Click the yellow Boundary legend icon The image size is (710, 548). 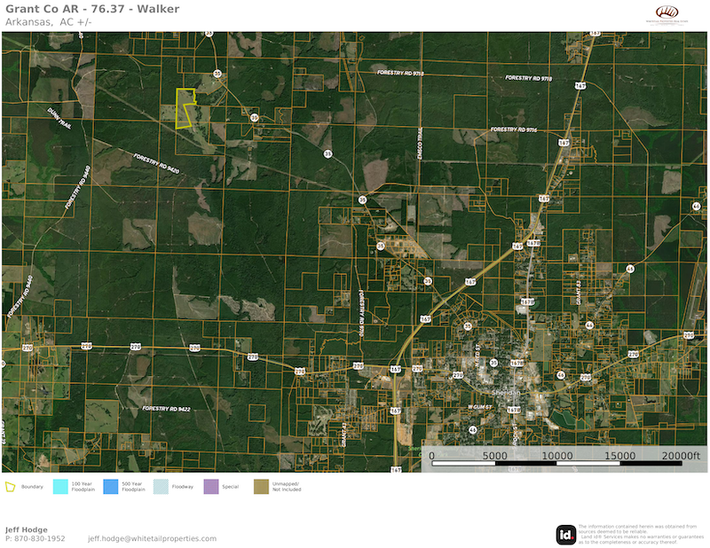[11, 486]
